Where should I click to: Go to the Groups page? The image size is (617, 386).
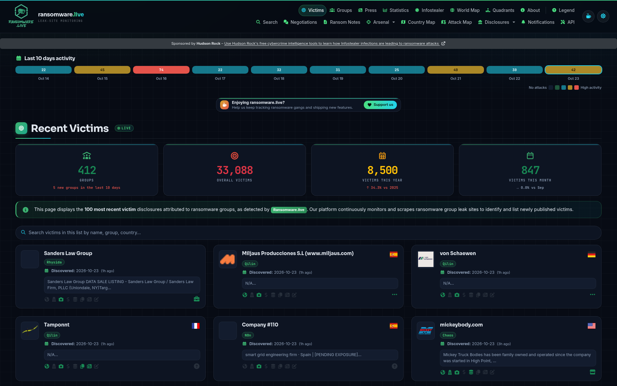pos(341,10)
